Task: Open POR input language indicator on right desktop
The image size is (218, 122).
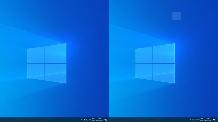Action: (x=202, y=120)
